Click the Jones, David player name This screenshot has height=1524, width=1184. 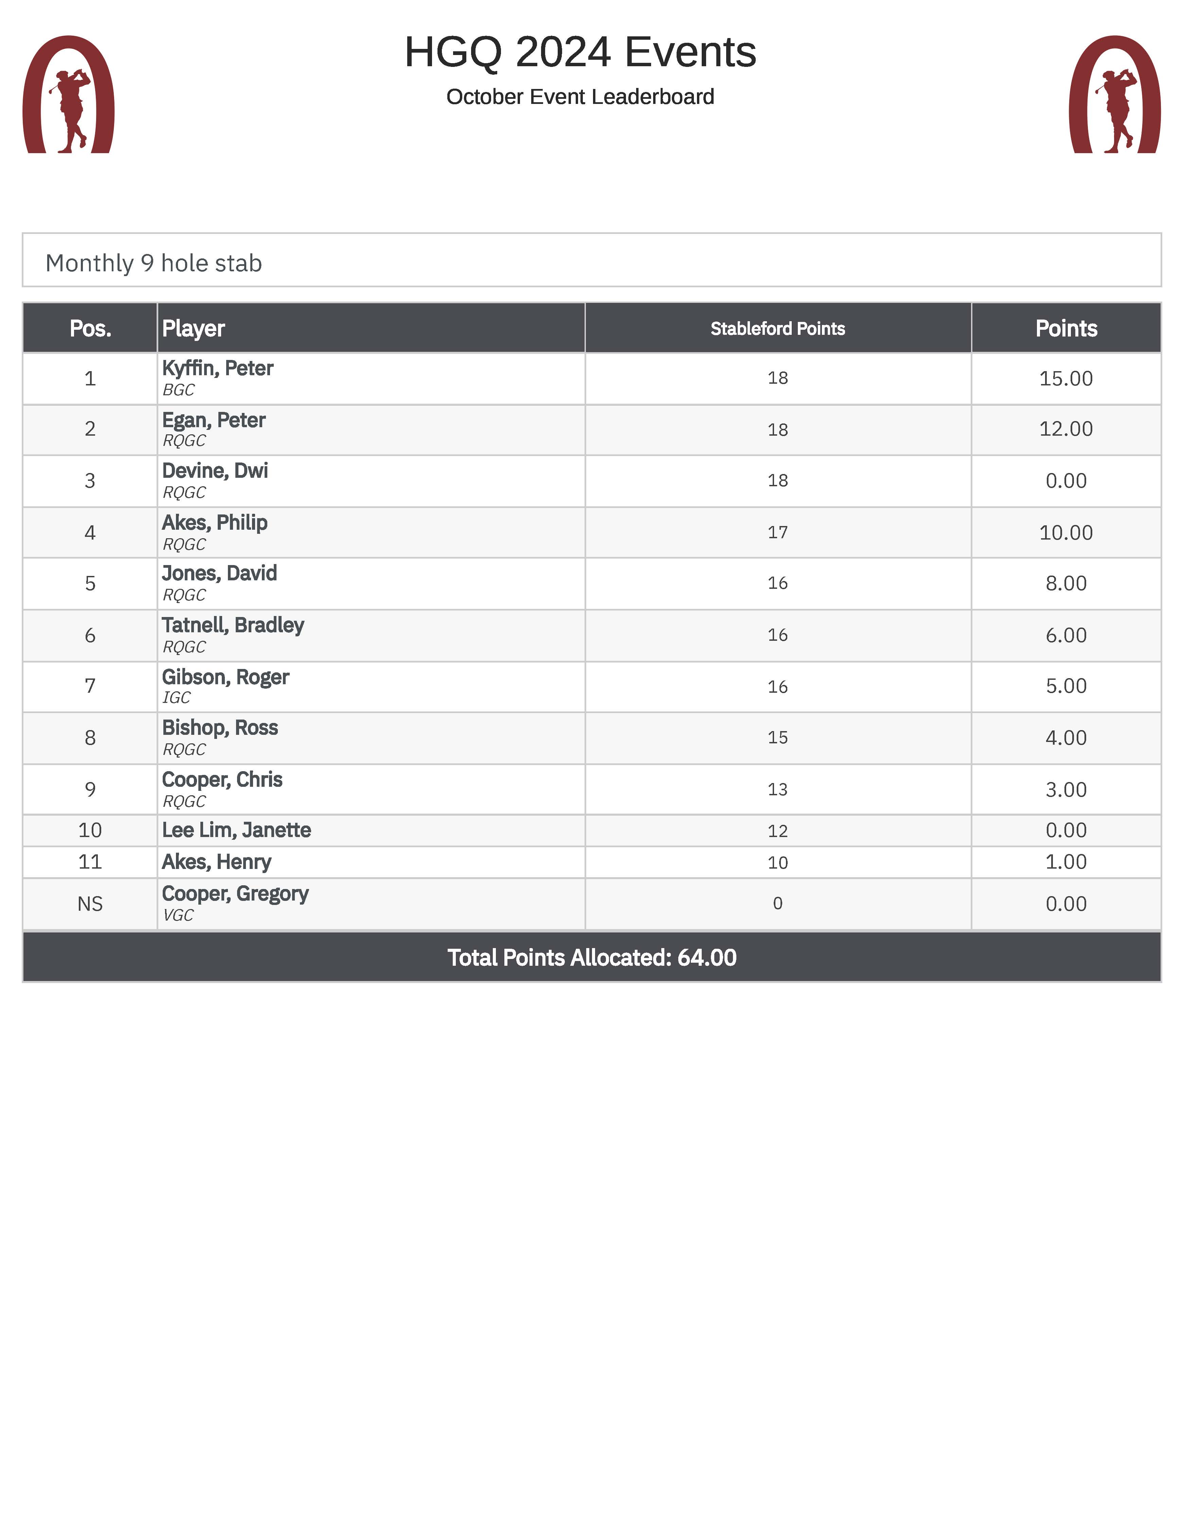tap(219, 574)
